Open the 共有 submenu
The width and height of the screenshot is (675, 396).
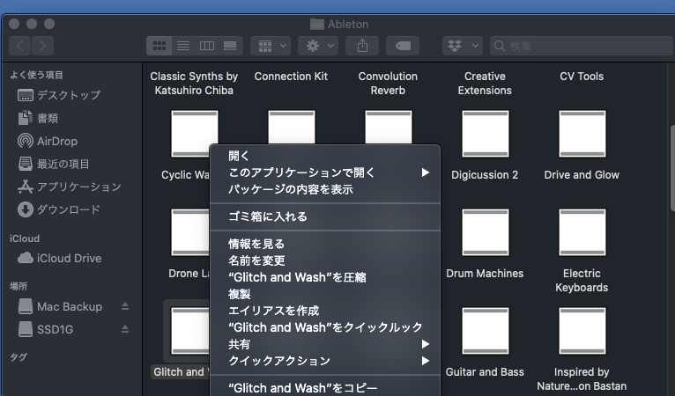(325, 344)
